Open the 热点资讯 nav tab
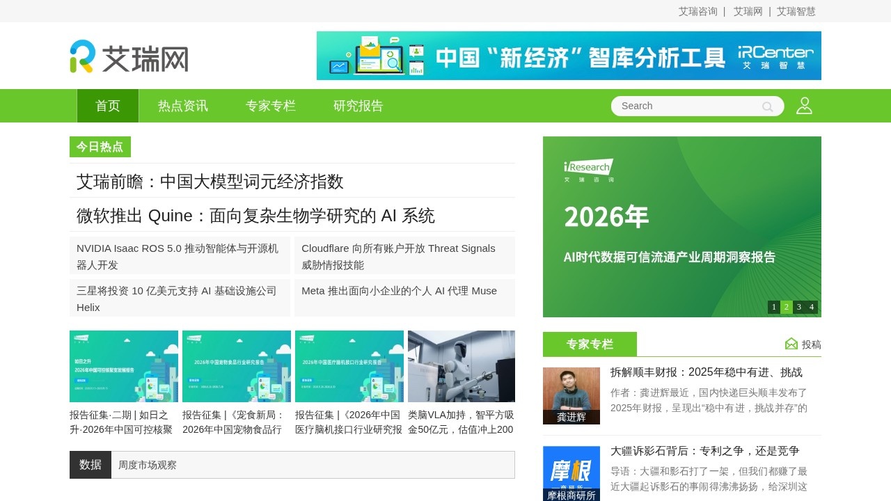Screen dimensions: 891x501 [183, 106]
